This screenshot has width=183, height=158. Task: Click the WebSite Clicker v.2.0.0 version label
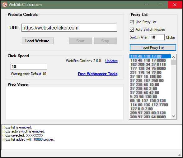tap(83, 61)
